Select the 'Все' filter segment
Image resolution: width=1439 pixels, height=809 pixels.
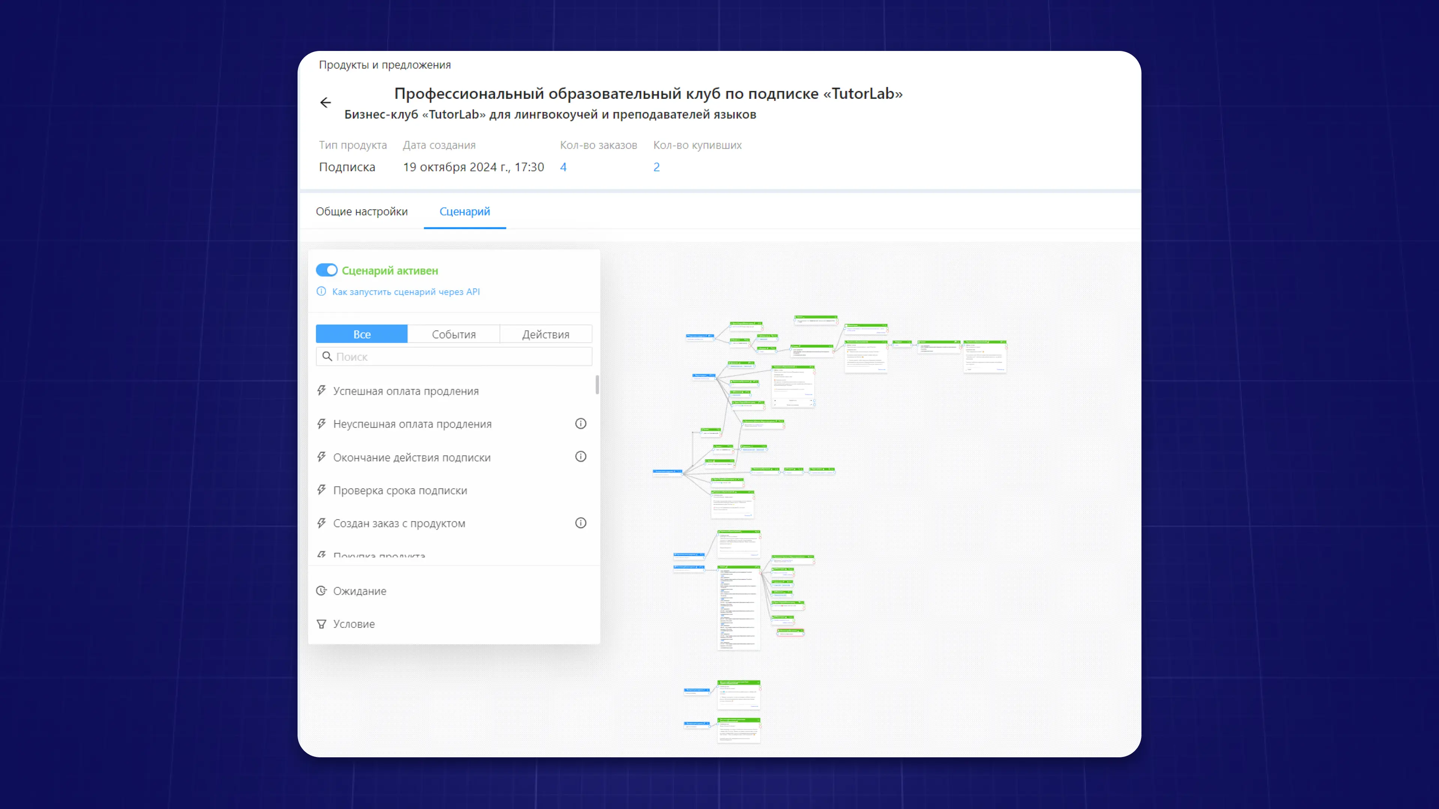(361, 334)
